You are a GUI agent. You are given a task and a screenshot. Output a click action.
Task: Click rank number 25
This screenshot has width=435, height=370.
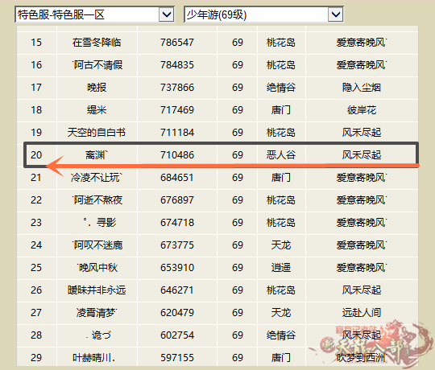point(36,268)
